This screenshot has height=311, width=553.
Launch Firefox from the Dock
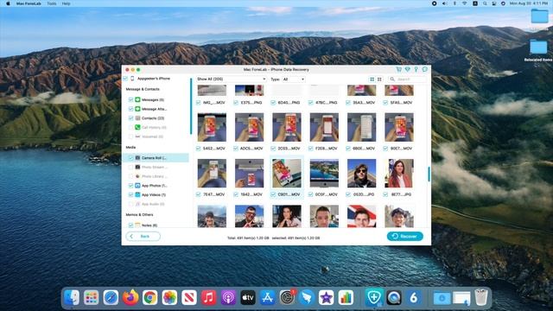pyautogui.click(x=130, y=298)
